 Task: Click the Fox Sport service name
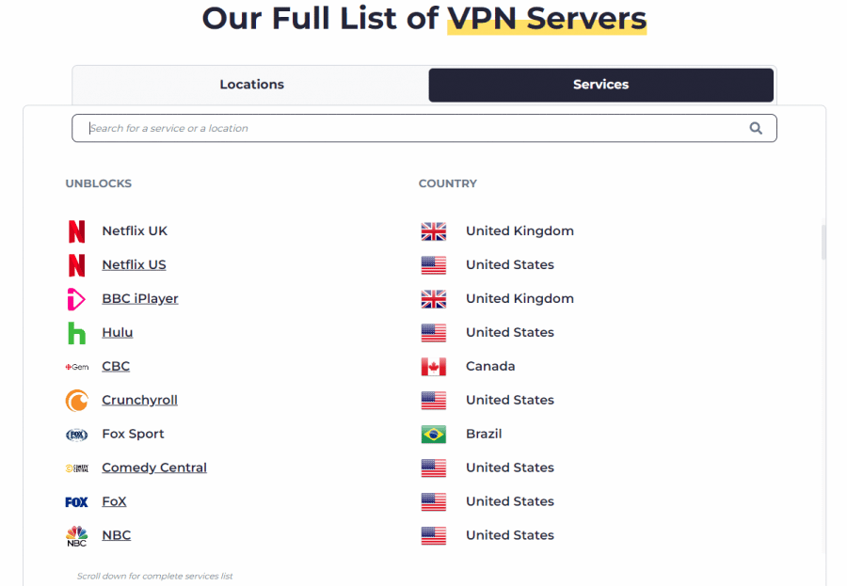[x=133, y=434]
